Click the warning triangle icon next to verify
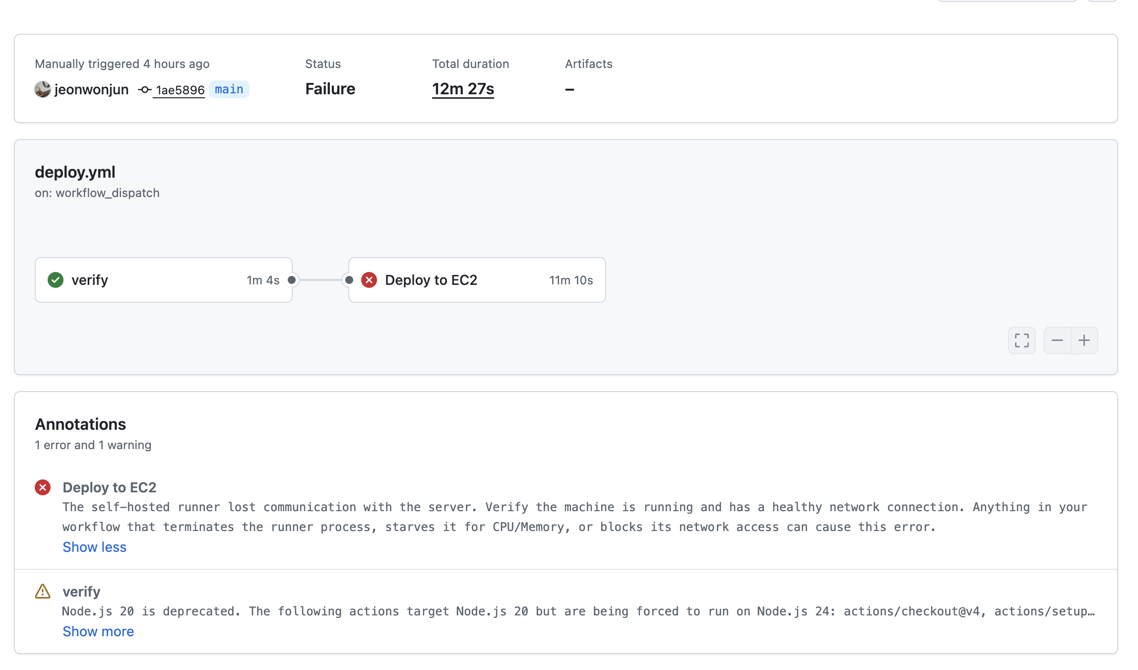The width and height of the screenshot is (1138, 670). click(43, 591)
